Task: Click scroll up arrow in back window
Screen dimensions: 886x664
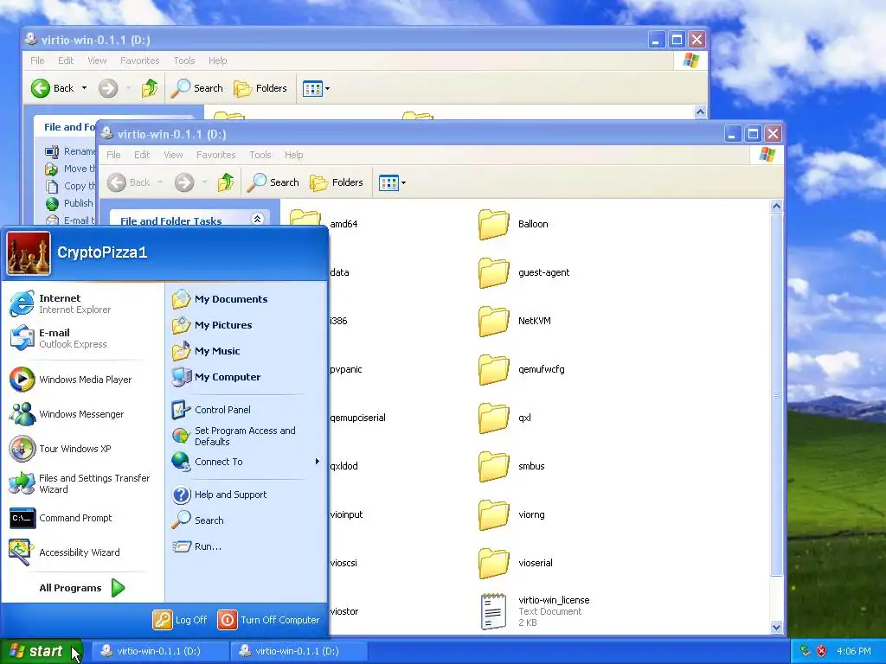Action: click(x=700, y=112)
